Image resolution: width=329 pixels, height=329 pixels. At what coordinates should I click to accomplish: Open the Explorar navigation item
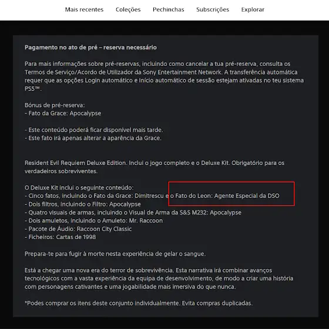click(x=253, y=9)
